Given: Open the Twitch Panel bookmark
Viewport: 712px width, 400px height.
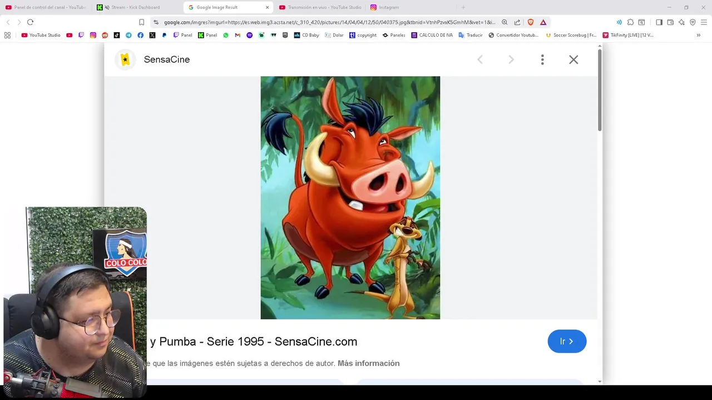Looking at the screenshot, I should [x=182, y=35].
